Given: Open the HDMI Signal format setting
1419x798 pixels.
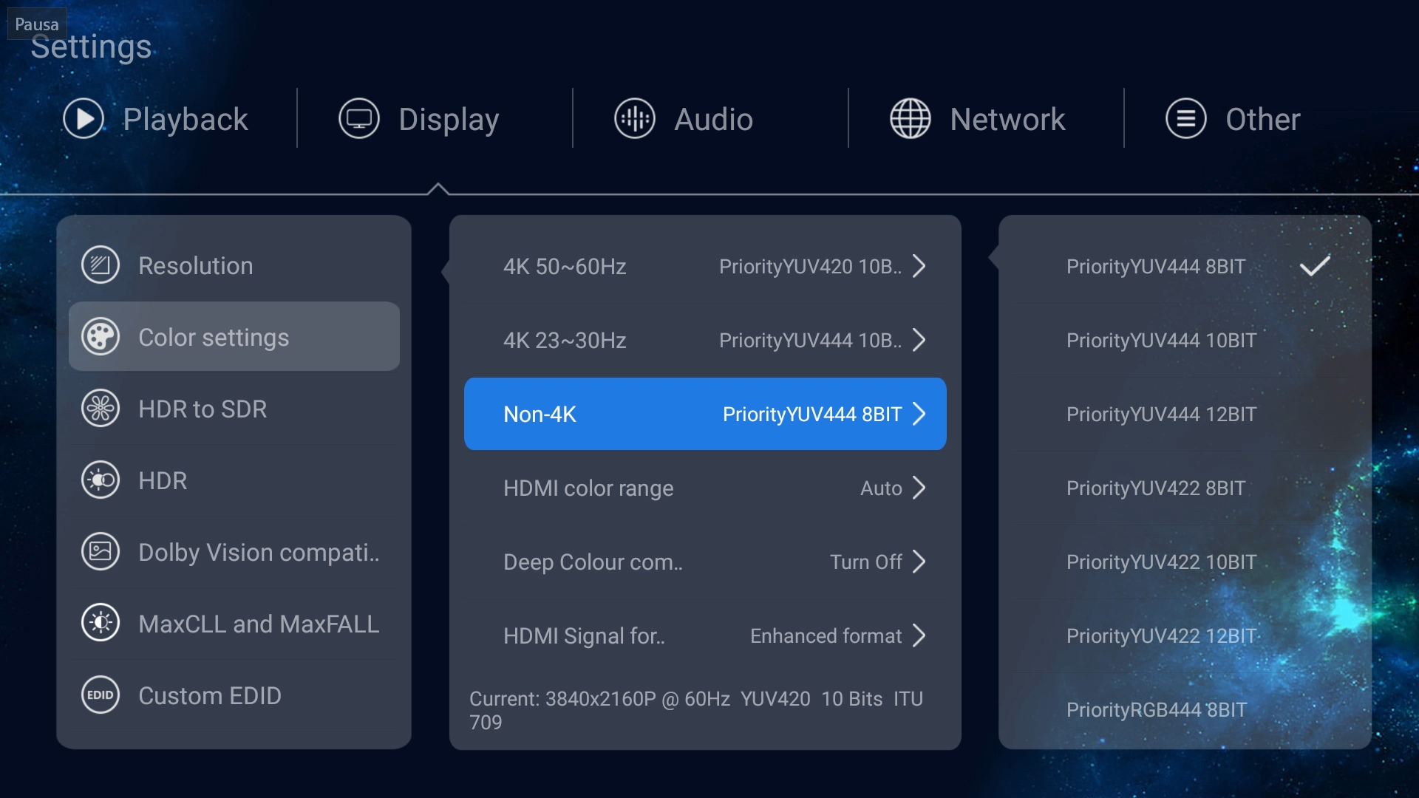Looking at the screenshot, I should (x=705, y=635).
